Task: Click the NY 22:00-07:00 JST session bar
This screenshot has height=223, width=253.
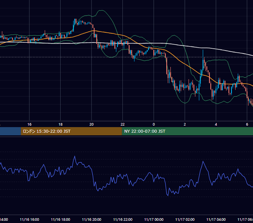Action: tap(187, 131)
